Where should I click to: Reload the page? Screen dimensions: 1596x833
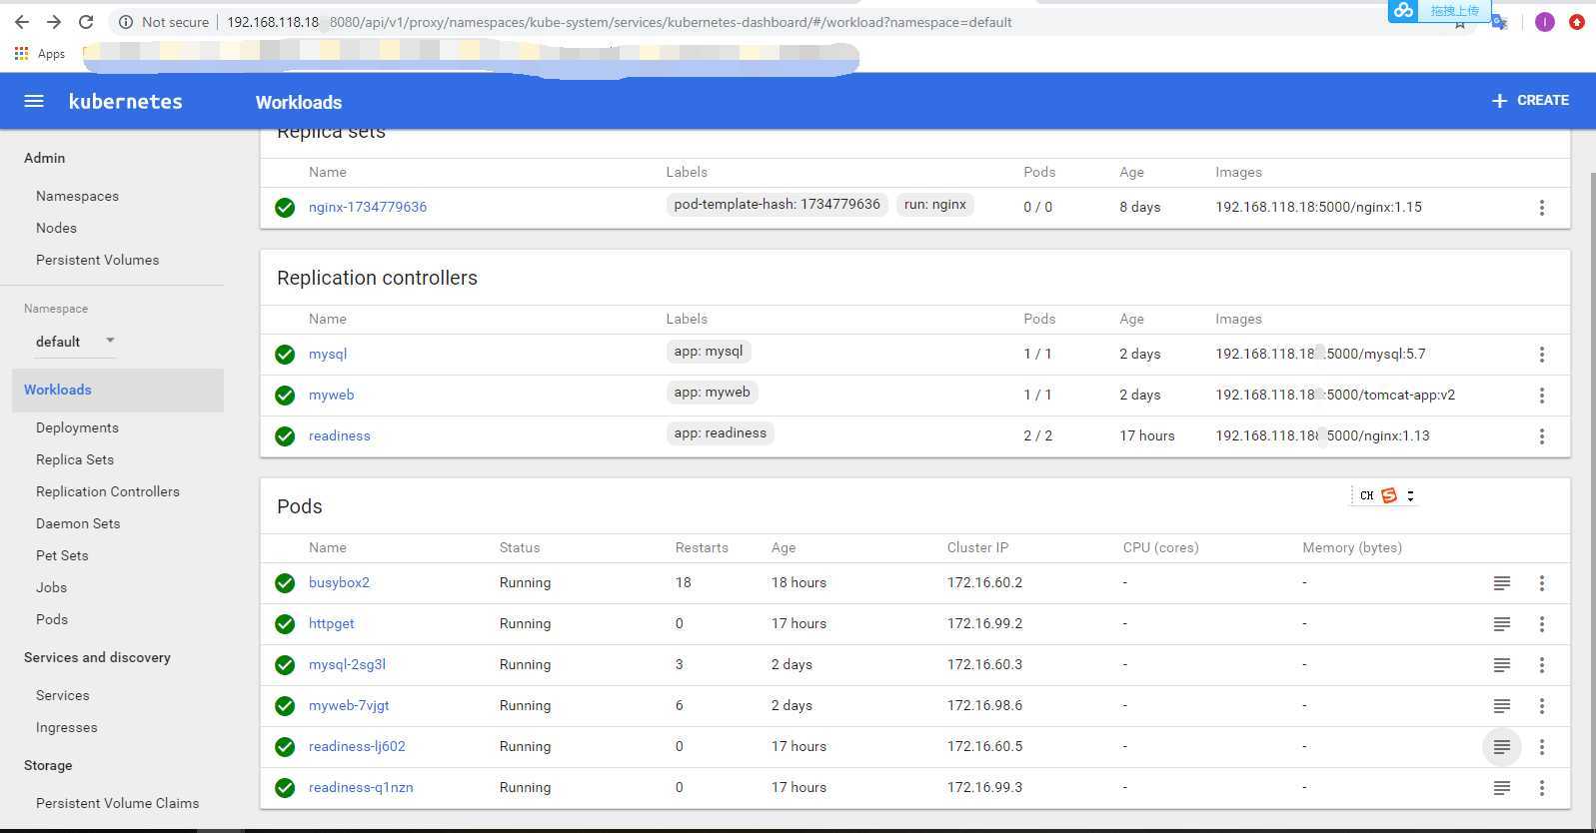click(x=86, y=22)
